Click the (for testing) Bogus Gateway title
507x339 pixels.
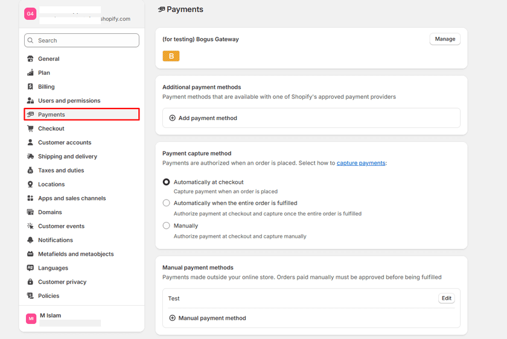(x=200, y=39)
